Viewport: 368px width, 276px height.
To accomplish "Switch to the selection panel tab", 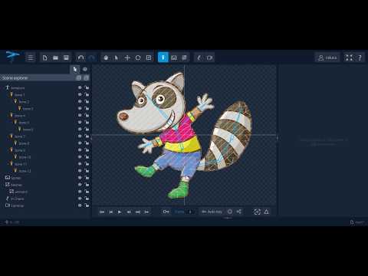I will pos(75,69).
